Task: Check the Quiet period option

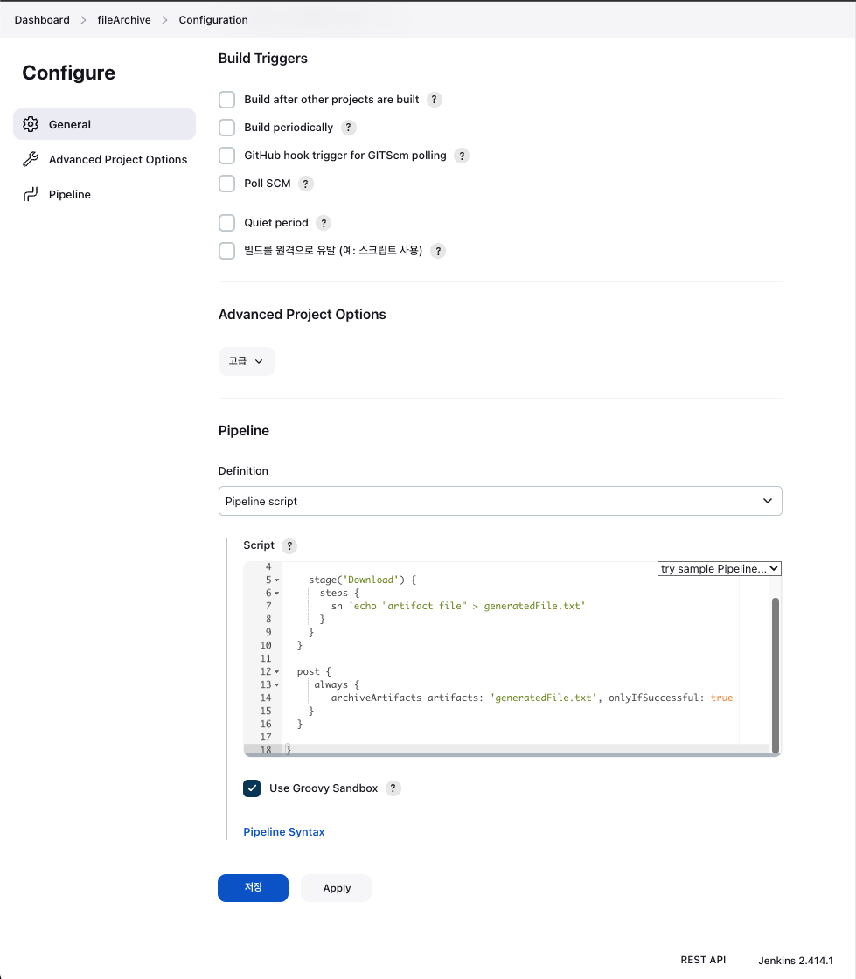Action: (226, 223)
